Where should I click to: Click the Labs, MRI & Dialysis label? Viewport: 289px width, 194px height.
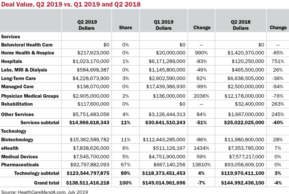tap(24, 70)
